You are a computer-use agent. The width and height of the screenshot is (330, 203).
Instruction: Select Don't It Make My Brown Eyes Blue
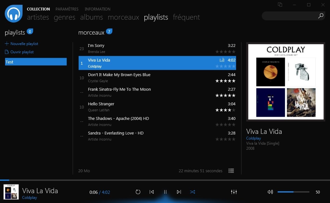[157, 78]
